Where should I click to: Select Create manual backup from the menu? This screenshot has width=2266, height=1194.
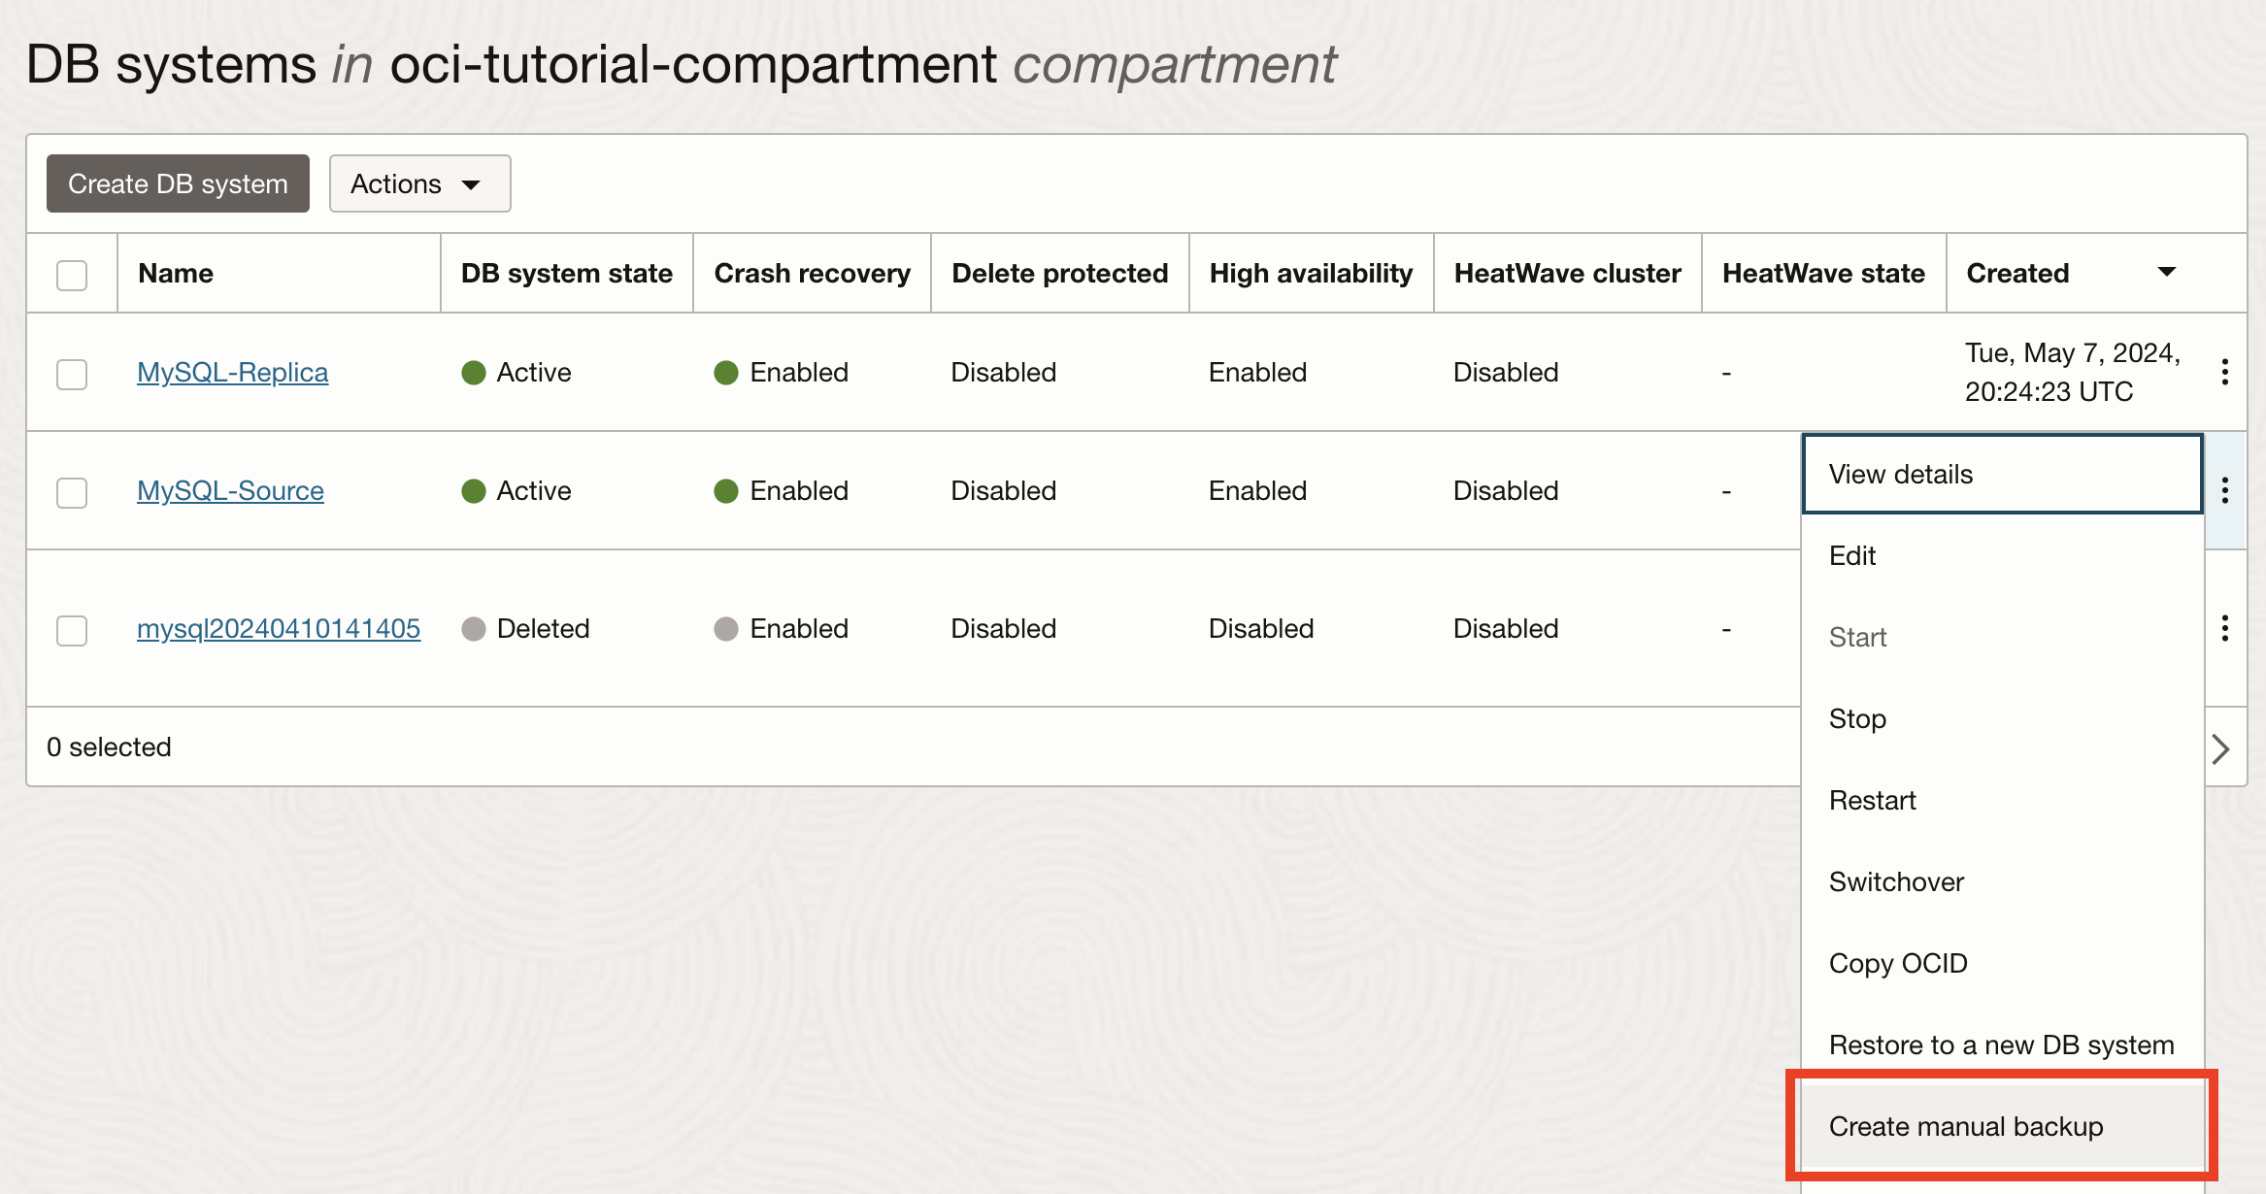coord(1966,1126)
